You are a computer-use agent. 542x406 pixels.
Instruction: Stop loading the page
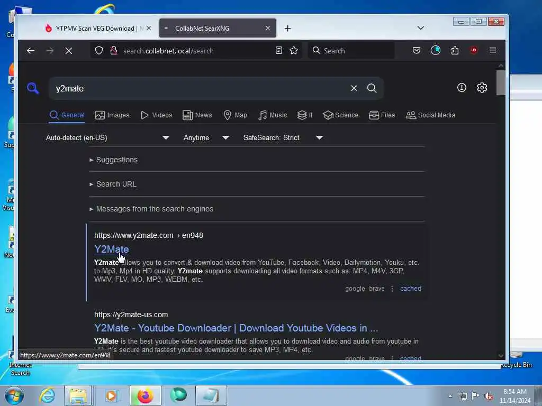pyautogui.click(x=68, y=51)
